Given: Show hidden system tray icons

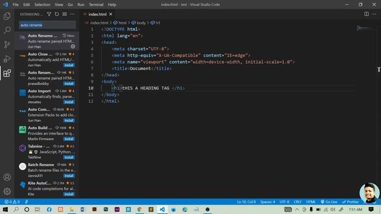Looking at the screenshot, I should tap(297, 209).
